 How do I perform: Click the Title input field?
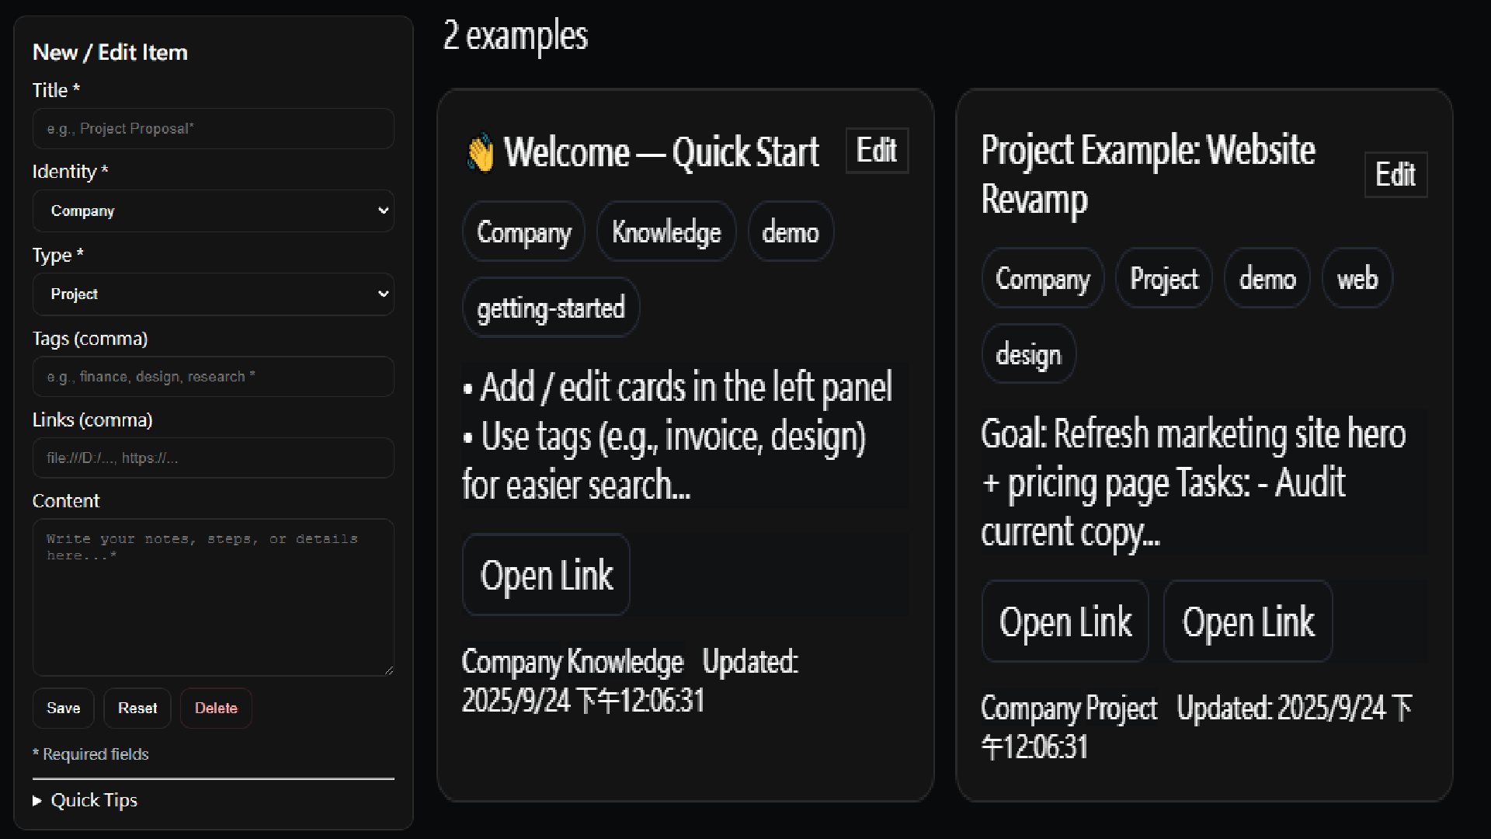(x=214, y=129)
